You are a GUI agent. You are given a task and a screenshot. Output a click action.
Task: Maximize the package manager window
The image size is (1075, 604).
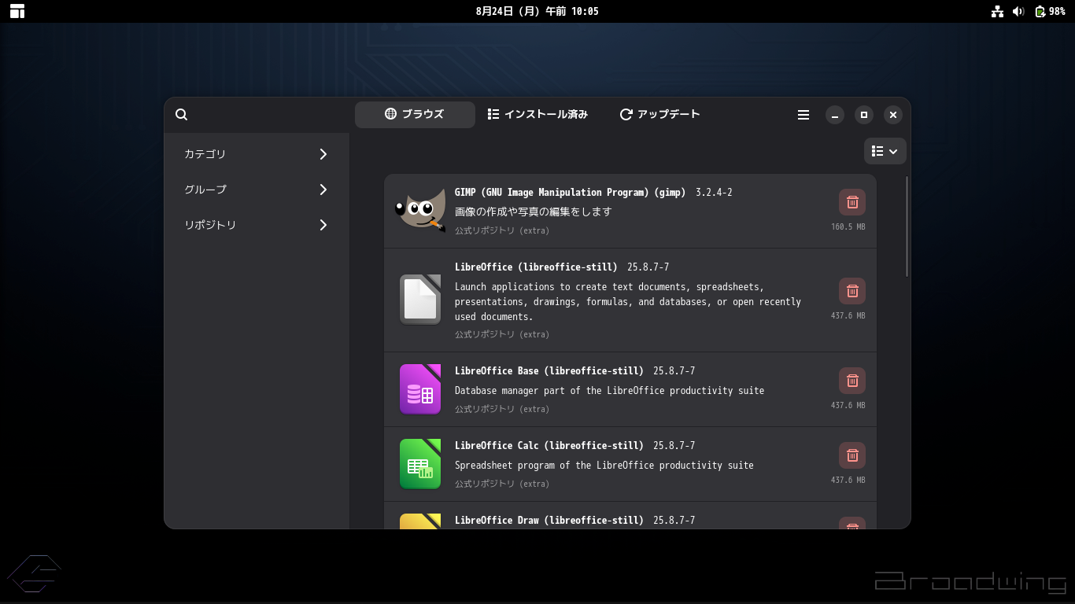[864, 115]
